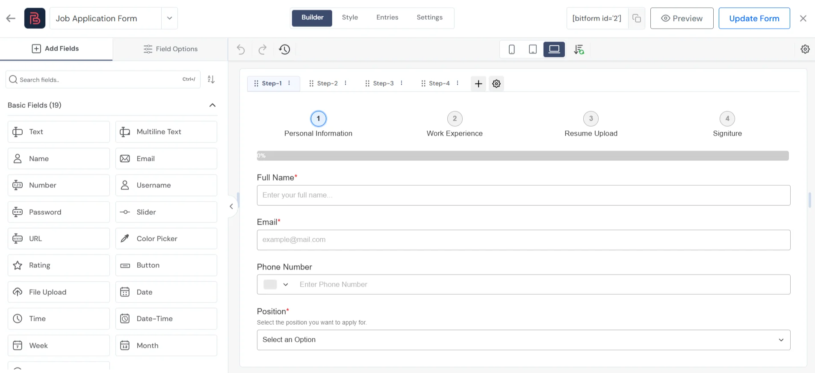The height and width of the screenshot is (373, 815).
Task: Switch to mobile view
Action: (x=511, y=50)
